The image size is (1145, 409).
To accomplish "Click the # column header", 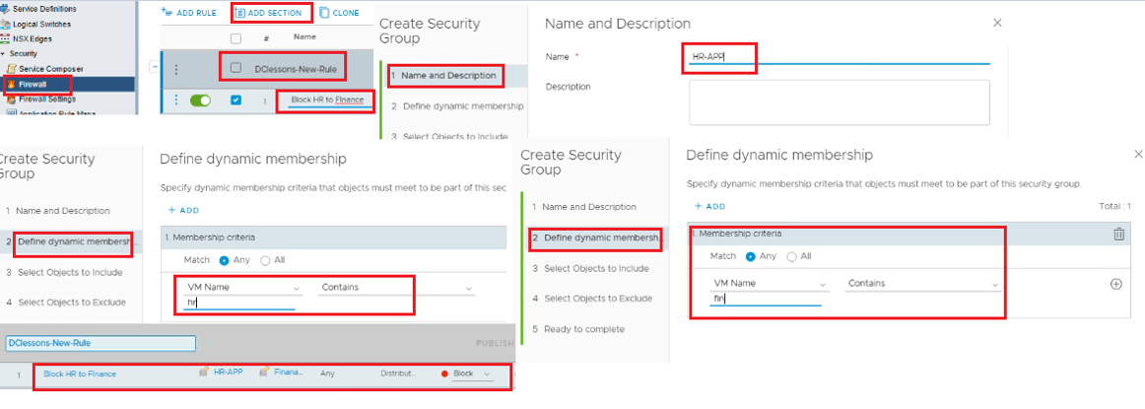I will click(x=266, y=38).
